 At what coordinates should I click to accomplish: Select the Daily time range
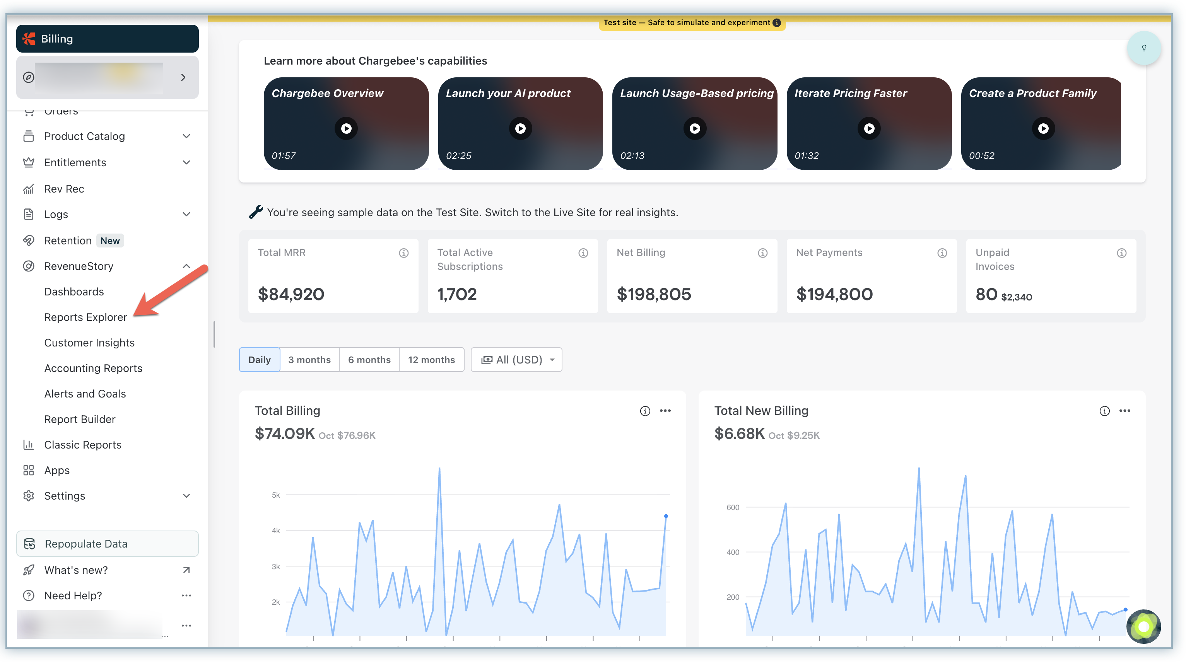tap(259, 360)
